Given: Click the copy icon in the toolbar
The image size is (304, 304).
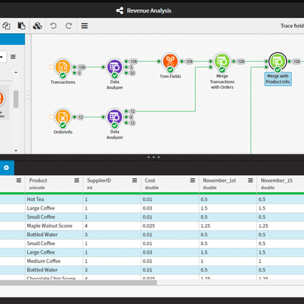Looking at the screenshot, I should 7,26.
